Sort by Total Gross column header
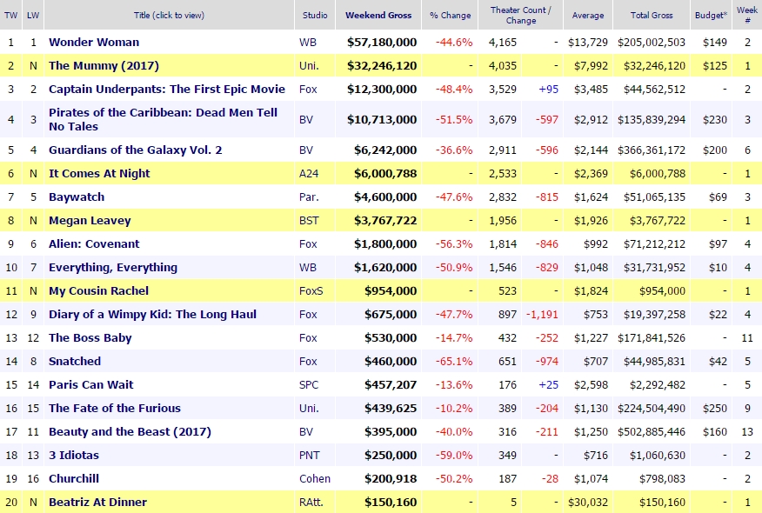Viewport: 762px width, 513px height. [652, 15]
